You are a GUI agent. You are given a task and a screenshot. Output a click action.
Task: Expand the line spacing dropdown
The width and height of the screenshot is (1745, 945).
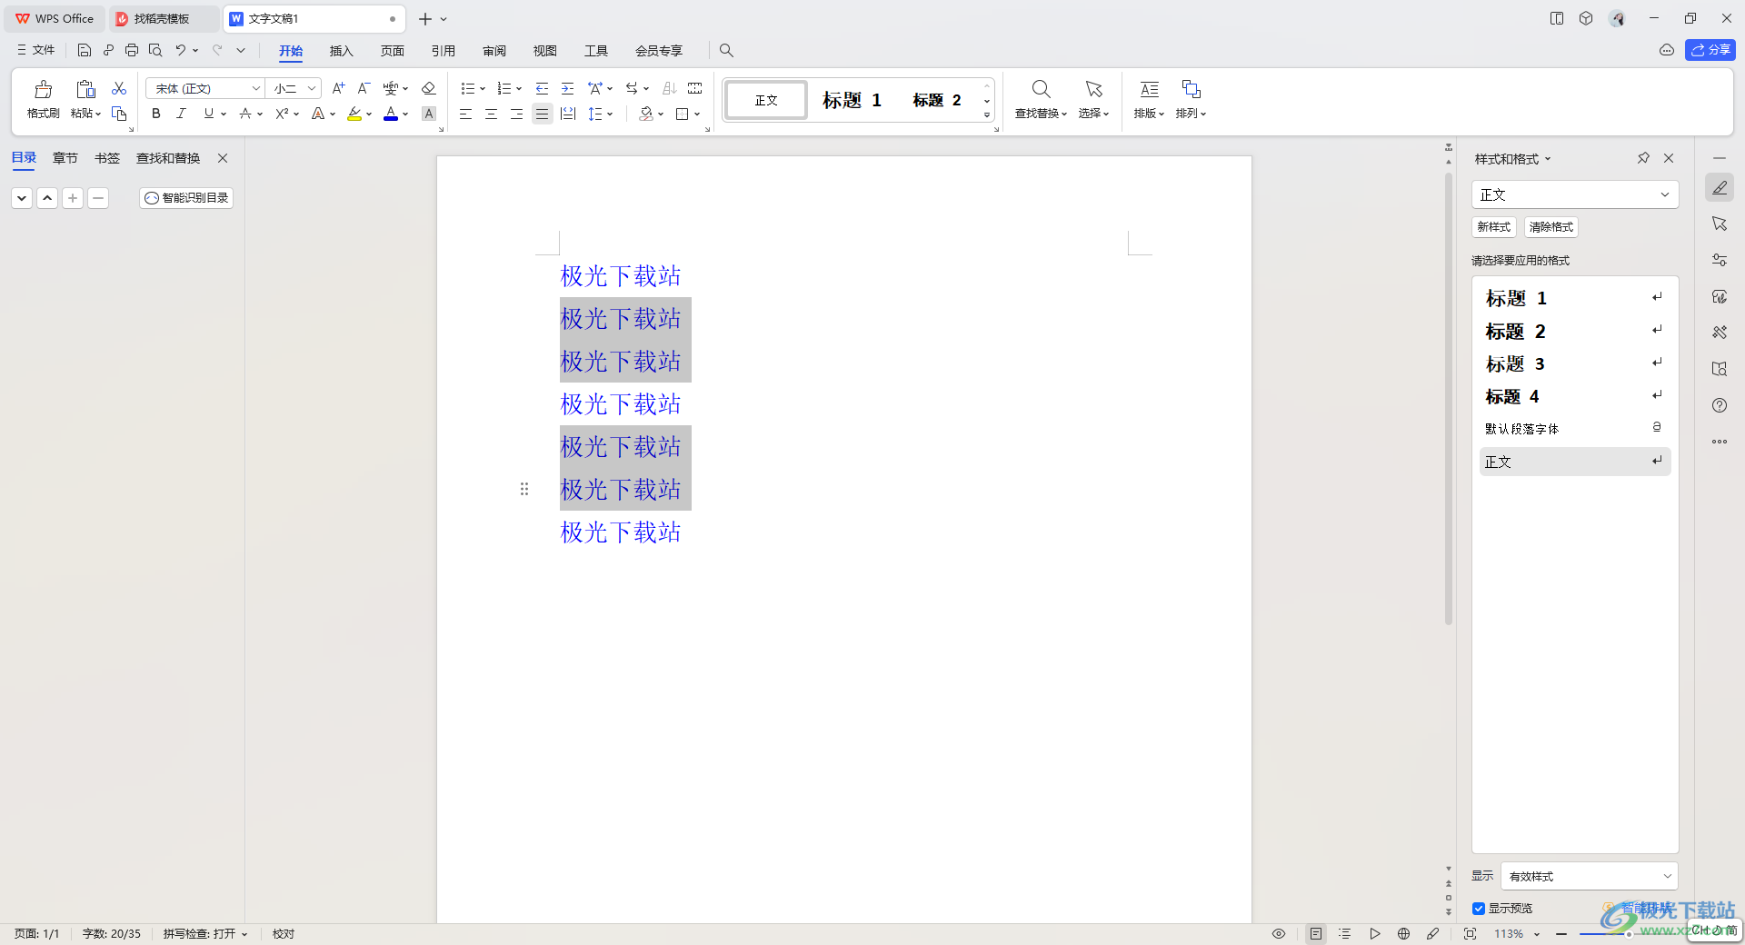pos(610,114)
